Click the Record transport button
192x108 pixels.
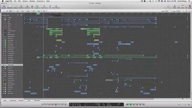pyautogui.click(x=65, y=104)
